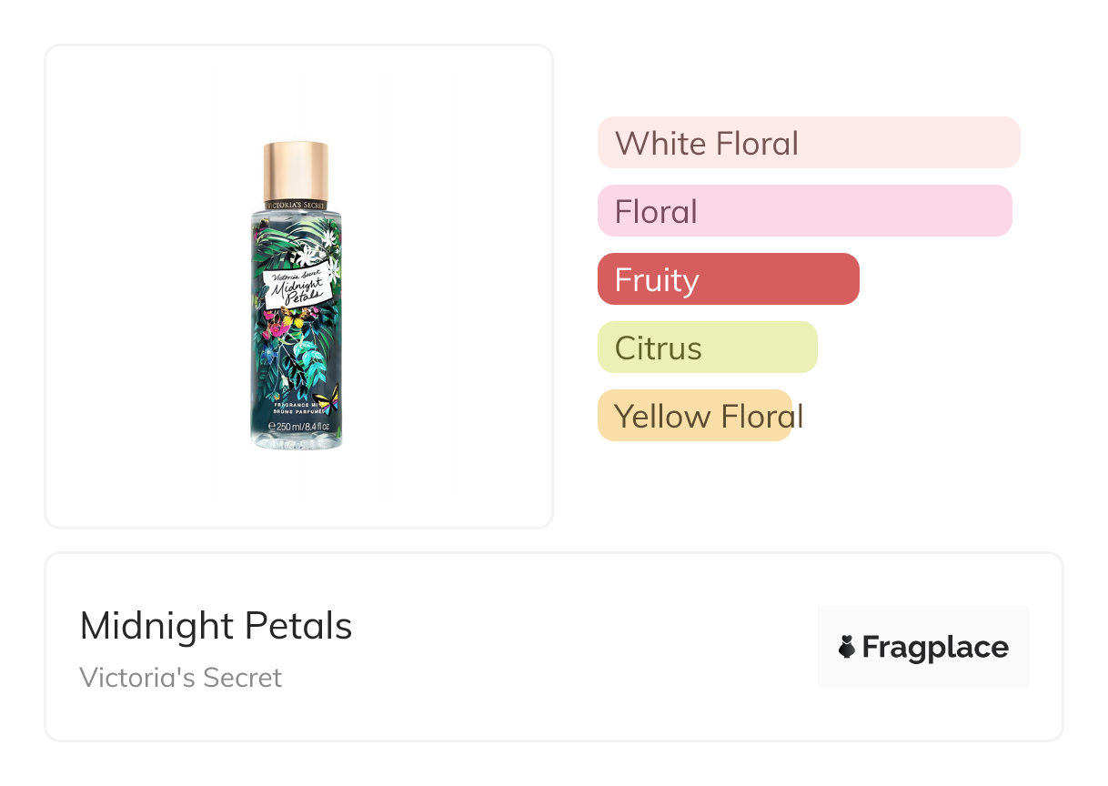Click the Yellow Floral accord bar
The width and height of the screenshot is (1108, 786).
695,416
